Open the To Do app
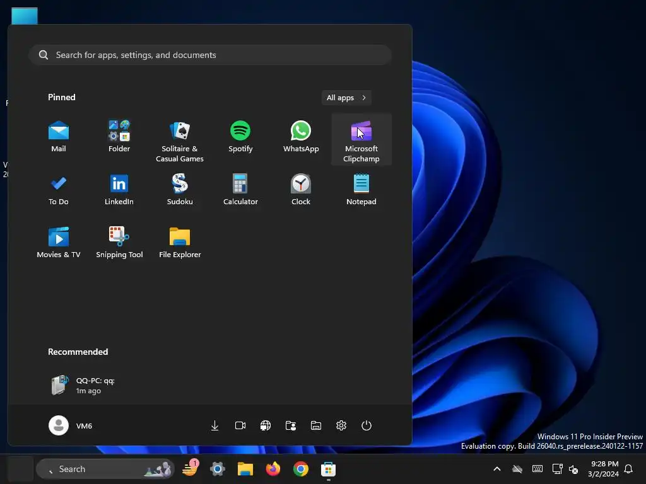 click(59, 190)
